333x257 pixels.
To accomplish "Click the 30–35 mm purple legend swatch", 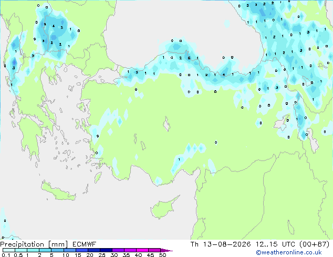I will [x=118, y=250].
